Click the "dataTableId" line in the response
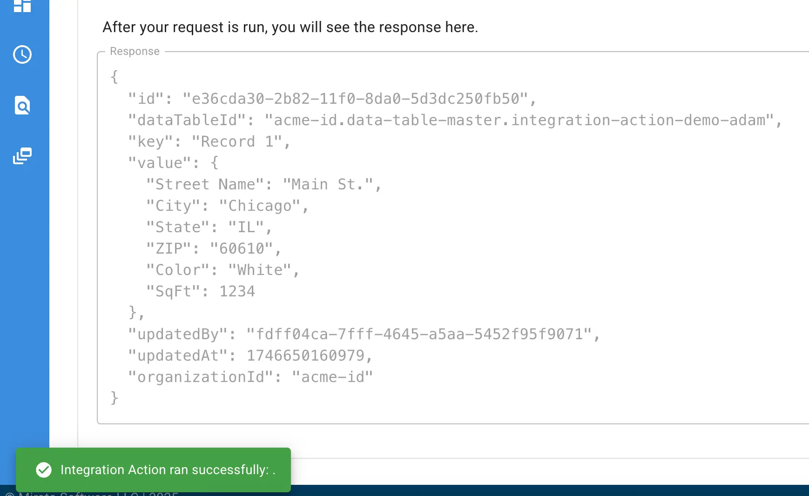This screenshot has width=809, height=496. pyautogui.click(x=455, y=120)
